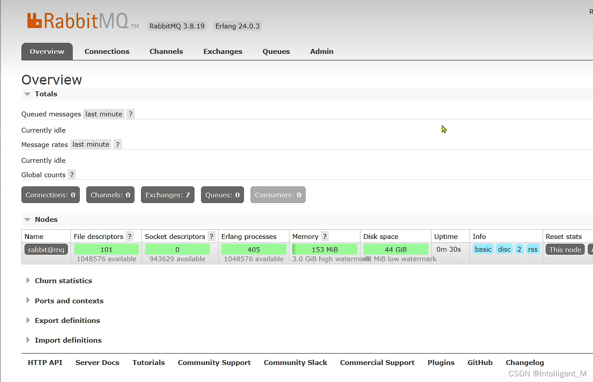Click the disc info tag
Image resolution: width=593 pixels, height=382 pixels.
(x=505, y=249)
